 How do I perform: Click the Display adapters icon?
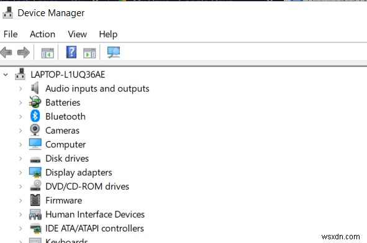[35, 173]
